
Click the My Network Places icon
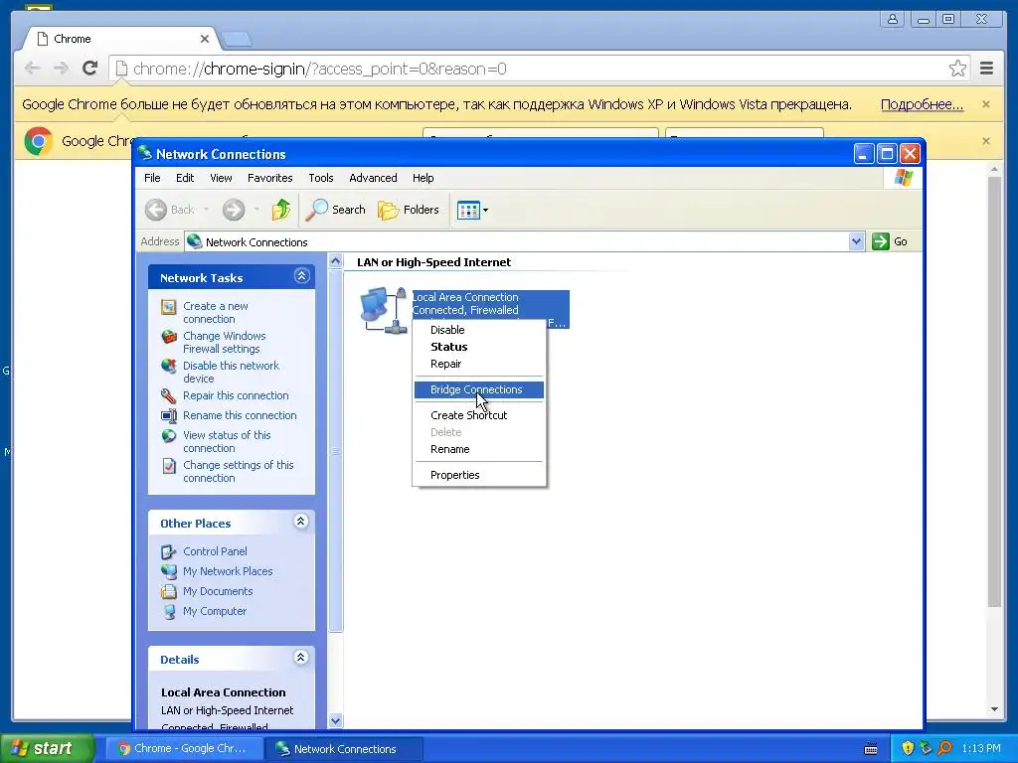pos(169,571)
